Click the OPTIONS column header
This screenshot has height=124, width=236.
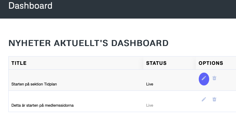pos(211,63)
